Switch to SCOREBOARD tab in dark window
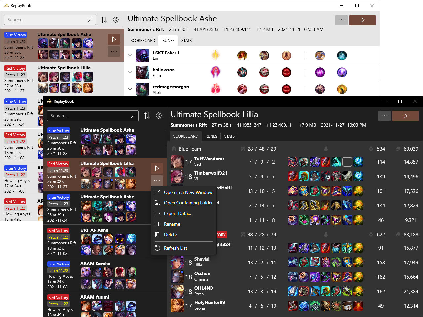 pyautogui.click(x=186, y=136)
